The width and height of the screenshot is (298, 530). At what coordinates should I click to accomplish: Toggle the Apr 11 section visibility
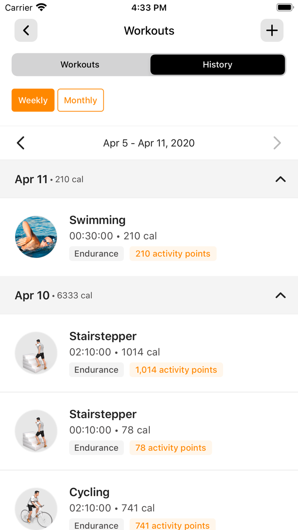point(280,179)
